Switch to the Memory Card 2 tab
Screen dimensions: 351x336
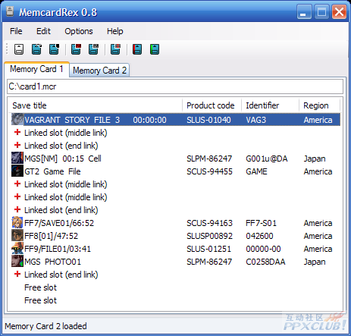pyautogui.click(x=99, y=71)
